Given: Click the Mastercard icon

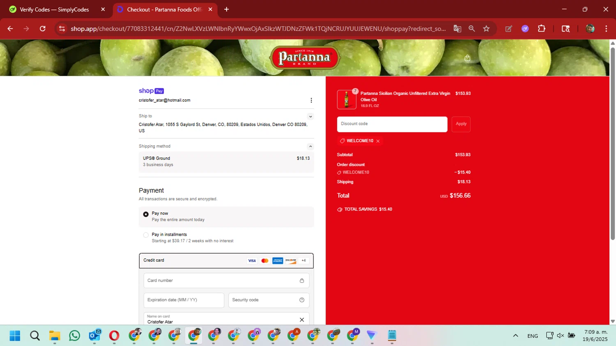Looking at the screenshot, I should click(265, 261).
